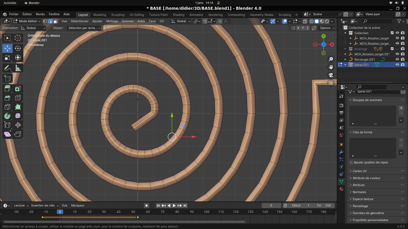Viewport: 408px width, 229px height.
Task: Select the Edge Slide tool
Action: (x=7, y=125)
